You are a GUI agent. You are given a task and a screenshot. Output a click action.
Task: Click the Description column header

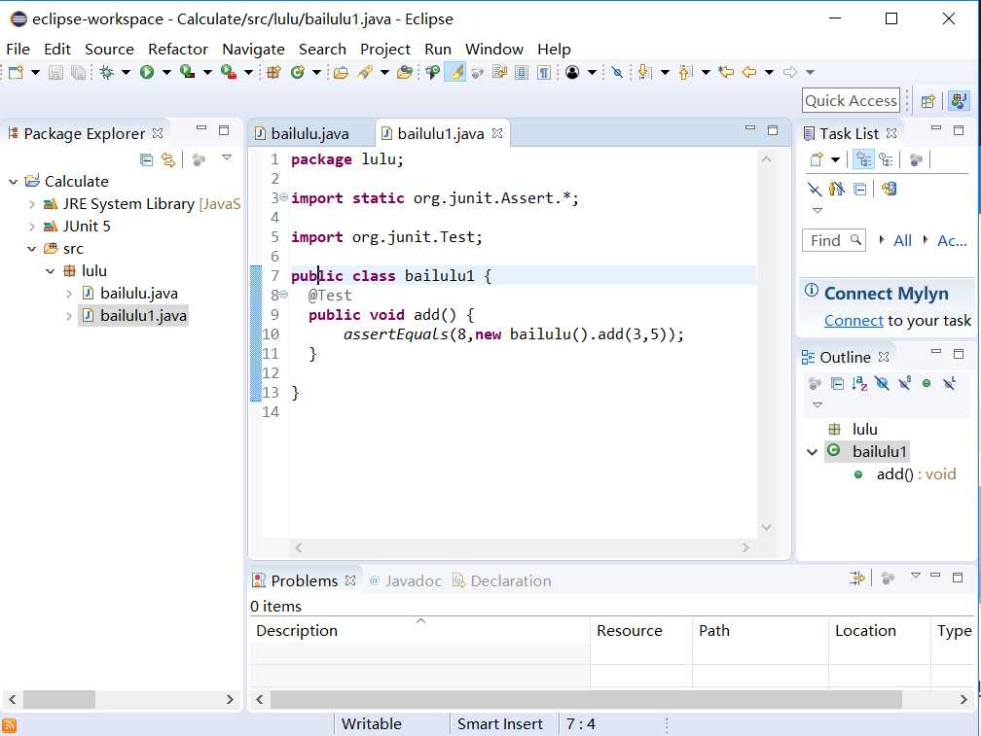click(x=419, y=630)
